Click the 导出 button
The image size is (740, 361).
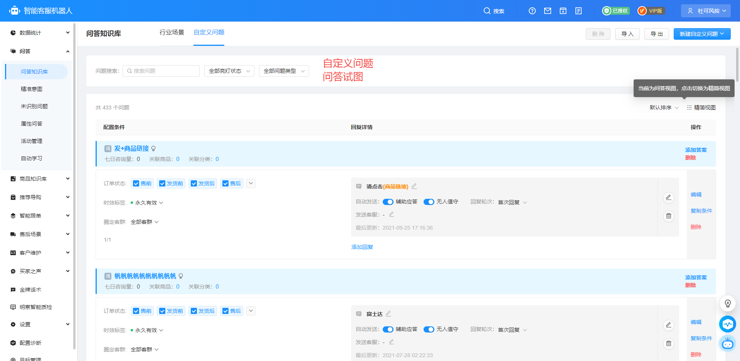tap(657, 34)
